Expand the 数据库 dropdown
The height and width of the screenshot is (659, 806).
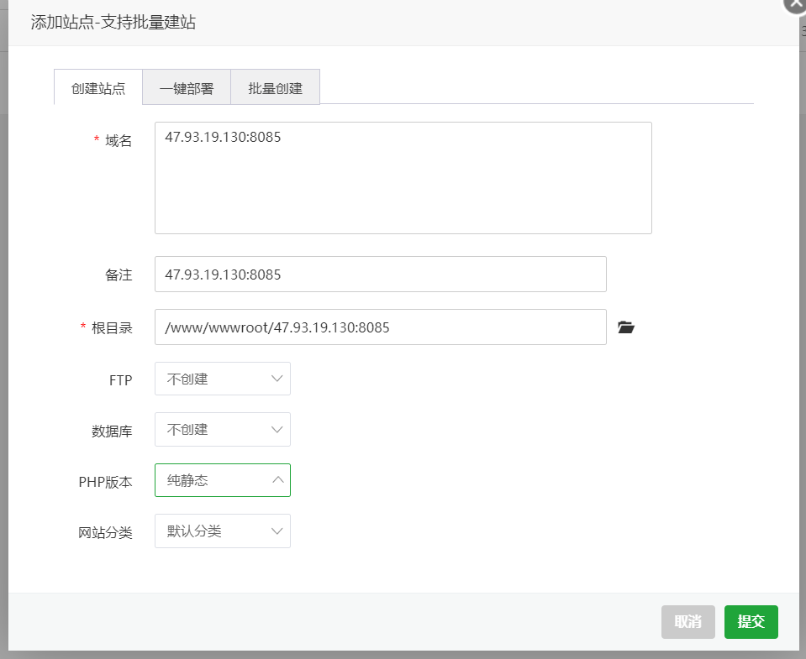point(223,429)
